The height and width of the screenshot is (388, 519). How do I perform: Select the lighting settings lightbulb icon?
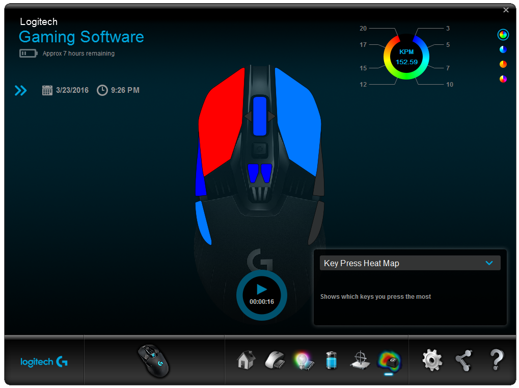(x=303, y=360)
